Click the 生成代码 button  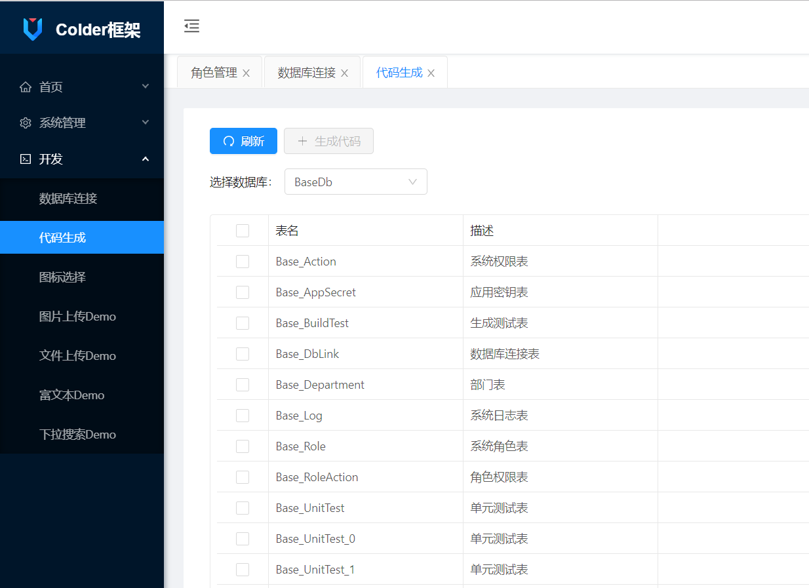[328, 141]
